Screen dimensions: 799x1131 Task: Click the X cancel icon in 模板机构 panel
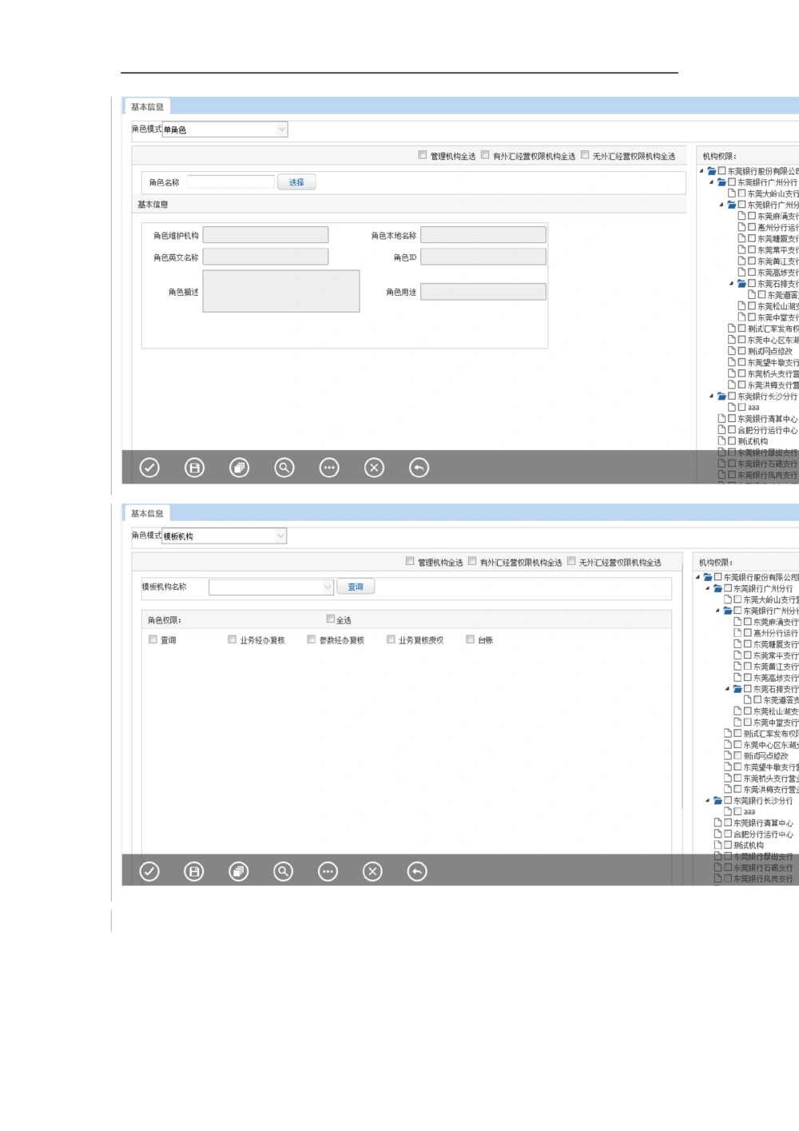coord(372,871)
